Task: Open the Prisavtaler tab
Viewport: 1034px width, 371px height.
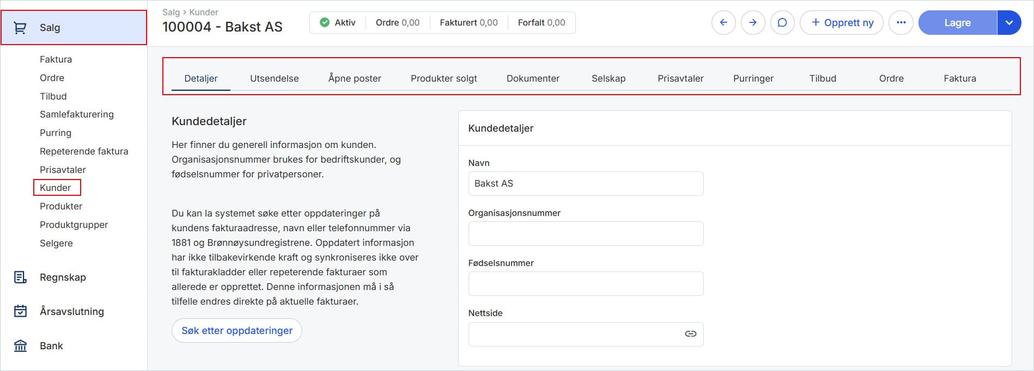Action: tap(680, 78)
